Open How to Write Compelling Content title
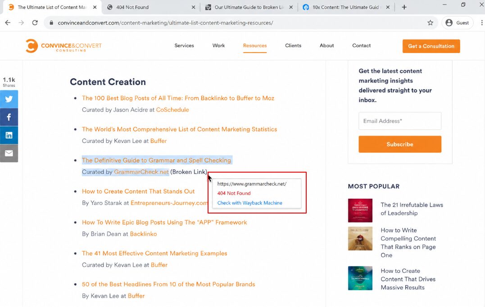The width and height of the screenshot is (485, 307). click(408, 243)
